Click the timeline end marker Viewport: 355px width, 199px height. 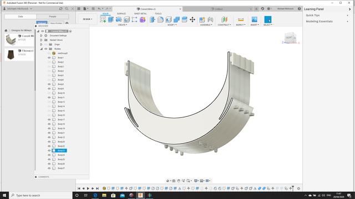(x=293, y=188)
